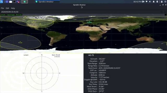This screenshot has width=167, height=93.
Task: Click the S marker on the polar plot
Action: [x=42, y=91]
